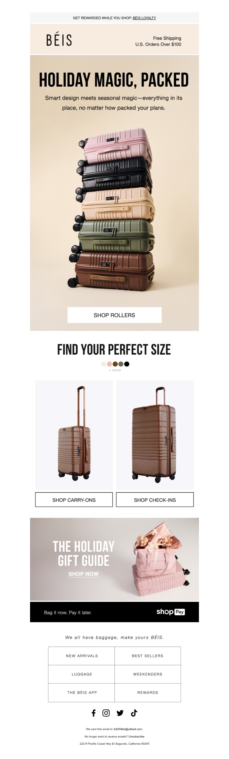Image resolution: width=229 pixels, height=759 pixels.
Task: Click the Unsubscribe link
Action: pos(137,736)
